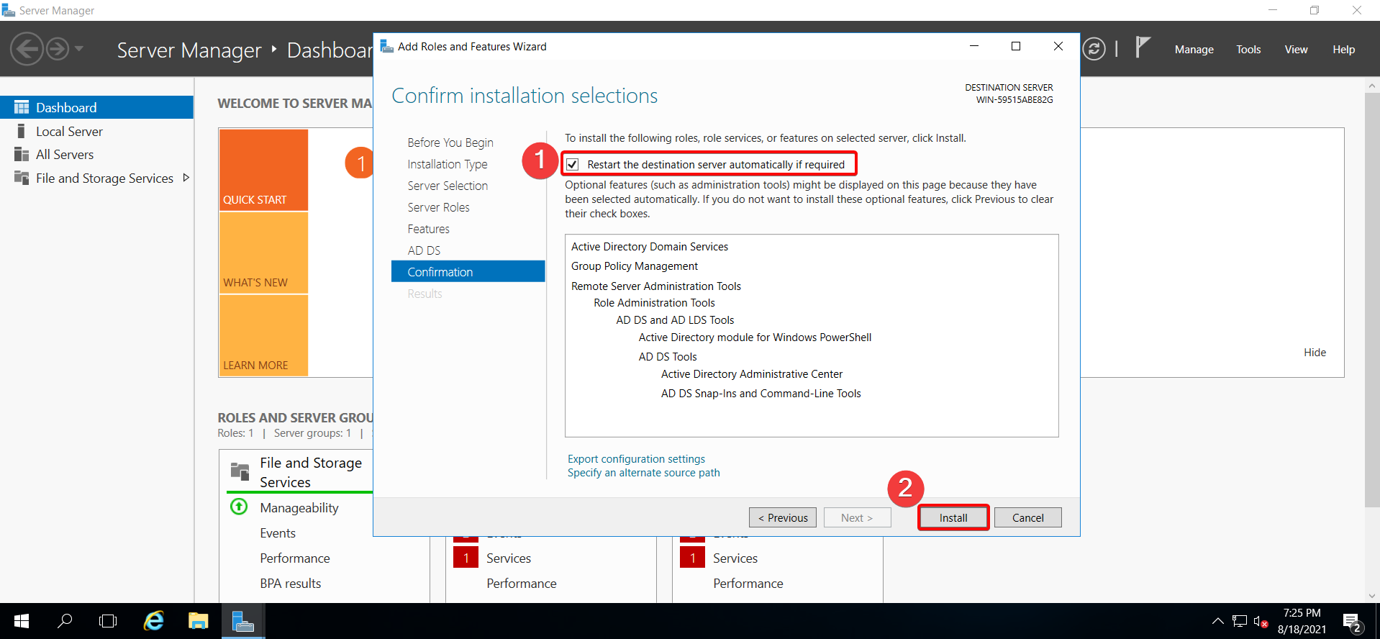Click the Local Server icon in sidebar

[22, 131]
